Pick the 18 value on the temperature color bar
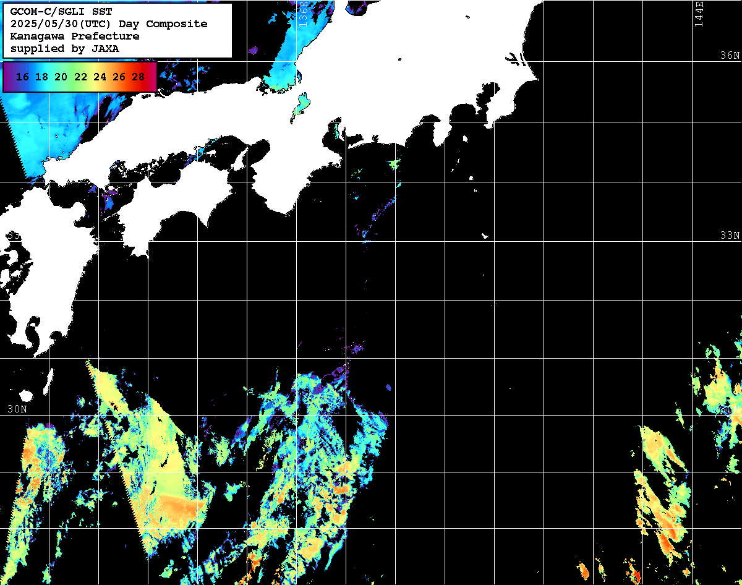The height and width of the screenshot is (585, 742). pyautogui.click(x=41, y=77)
